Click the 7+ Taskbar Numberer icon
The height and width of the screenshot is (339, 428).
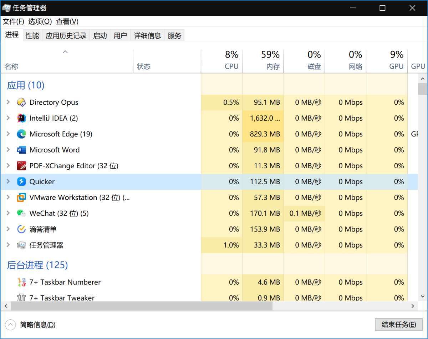click(21, 282)
